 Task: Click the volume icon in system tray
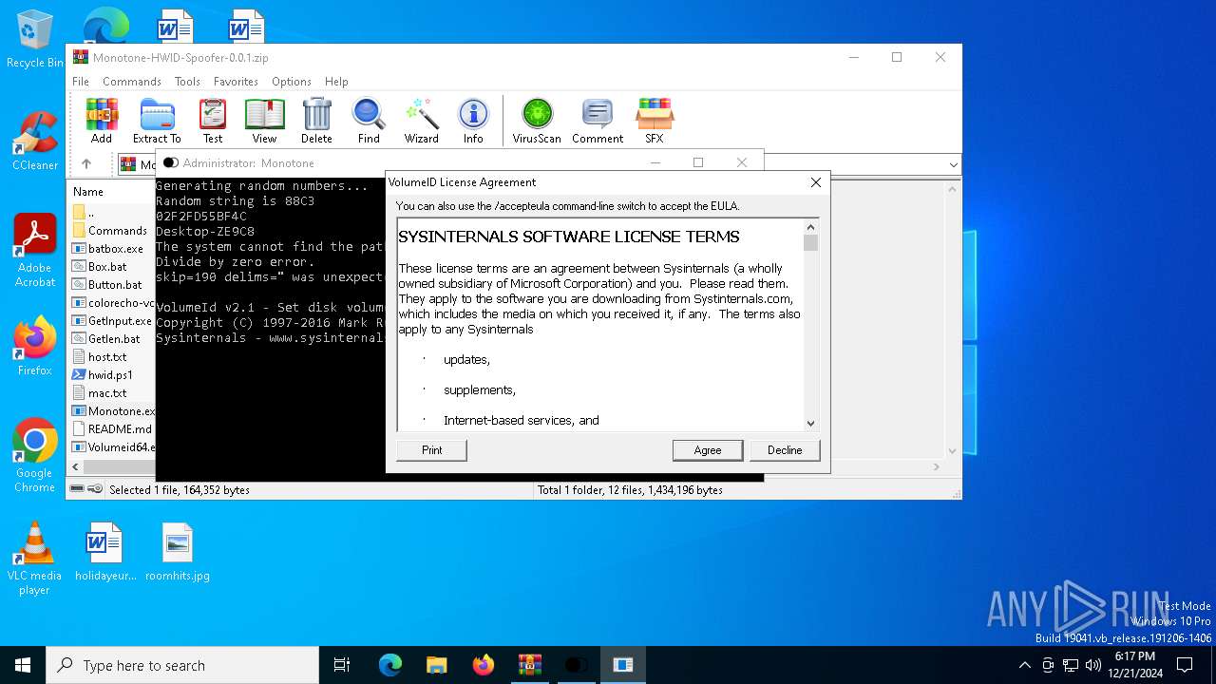(1093, 665)
